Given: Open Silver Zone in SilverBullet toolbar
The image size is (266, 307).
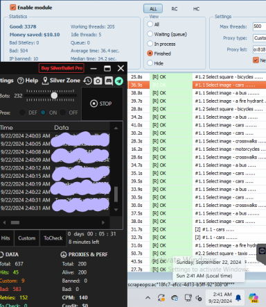Looking at the screenshot, I should pos(62,81).
